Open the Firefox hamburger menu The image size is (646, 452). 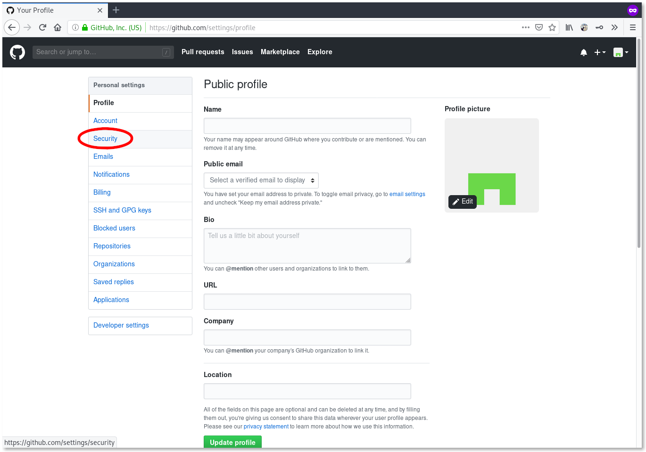click(x=633, y=27)
